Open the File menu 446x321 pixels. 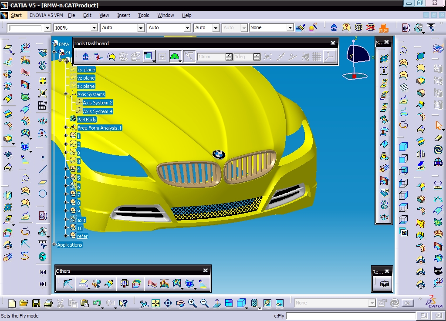pyautogui.click(x=71, y=15)
